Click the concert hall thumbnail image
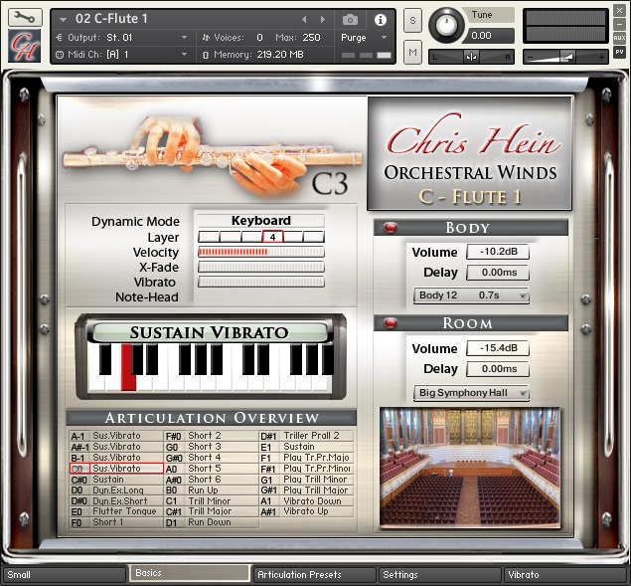The height and width of the screenshot is (586, 631). [x=470, y=468]
